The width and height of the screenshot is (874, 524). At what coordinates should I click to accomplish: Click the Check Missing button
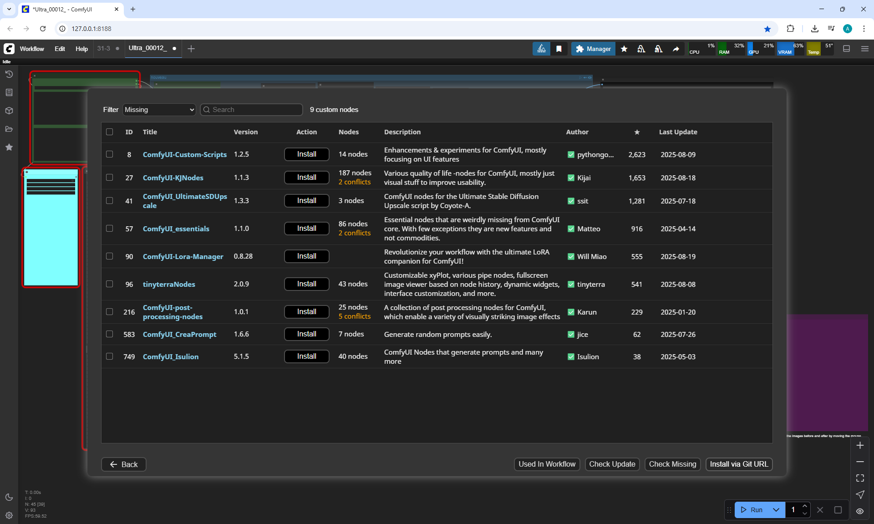click(672, 464)
